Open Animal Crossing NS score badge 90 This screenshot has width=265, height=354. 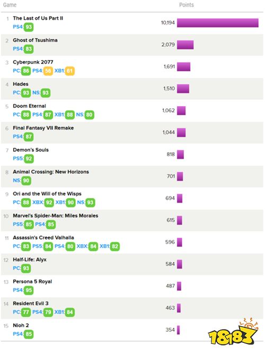tap(26, 180)
